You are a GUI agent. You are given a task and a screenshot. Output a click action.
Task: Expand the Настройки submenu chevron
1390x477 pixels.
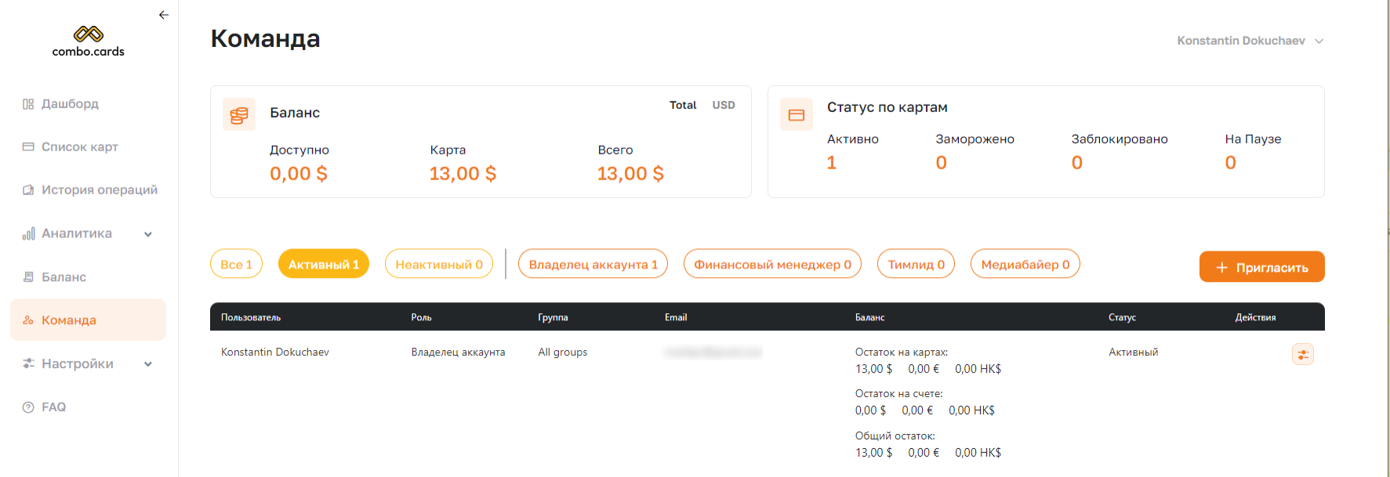click(148, 364)
